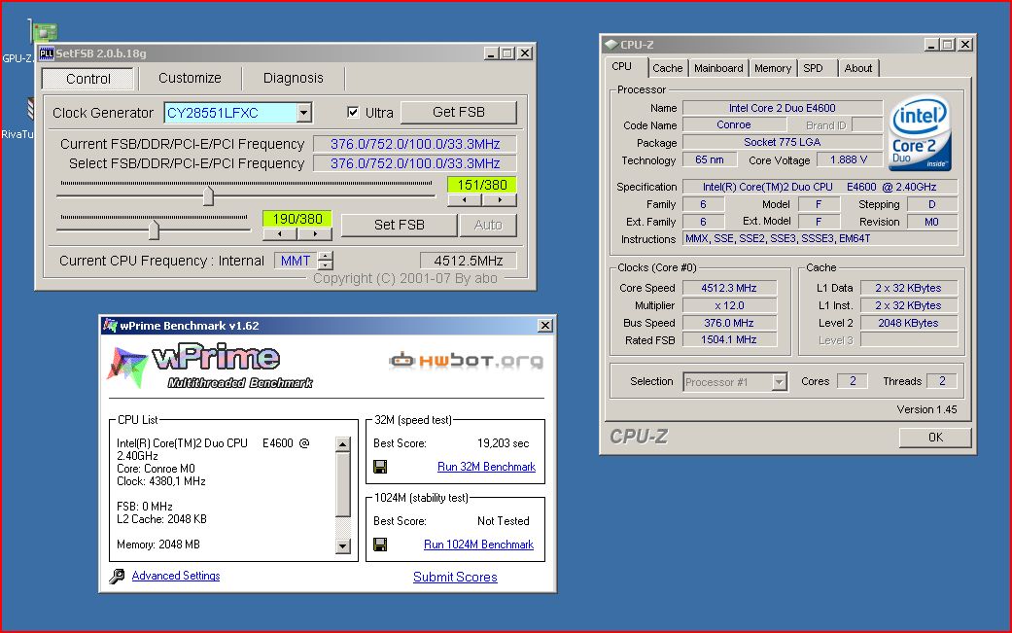This screenshot has height=633, width=1012.
Task: Click the 4512.5MHz CPU frequency field
Action: tap(468, 261)
